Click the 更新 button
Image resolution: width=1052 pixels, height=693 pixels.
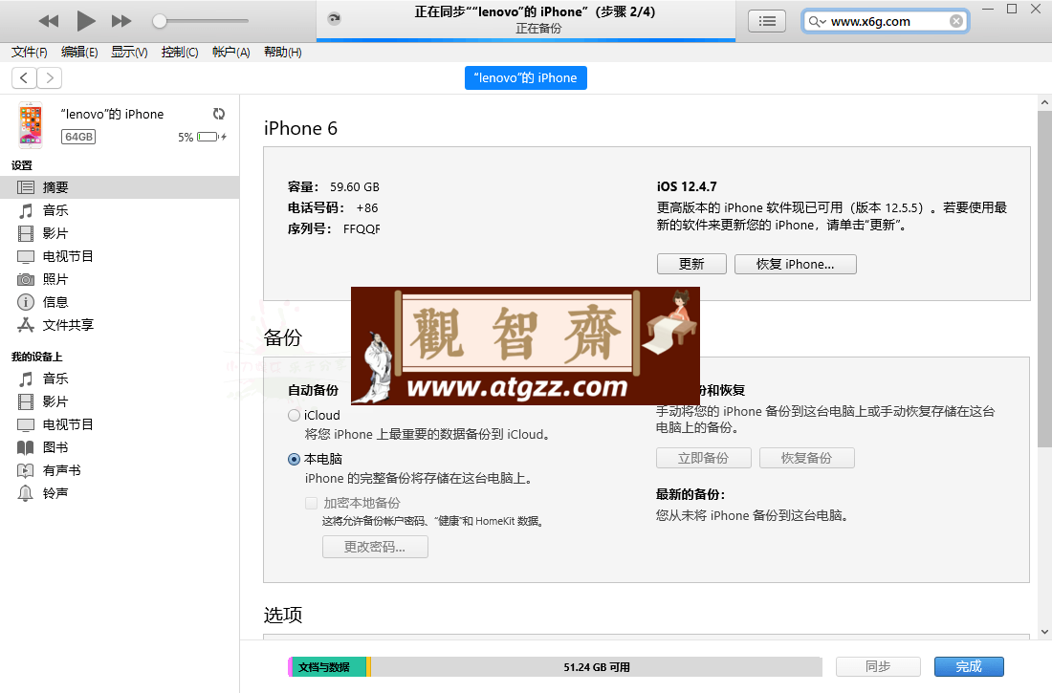click(691, 264)
